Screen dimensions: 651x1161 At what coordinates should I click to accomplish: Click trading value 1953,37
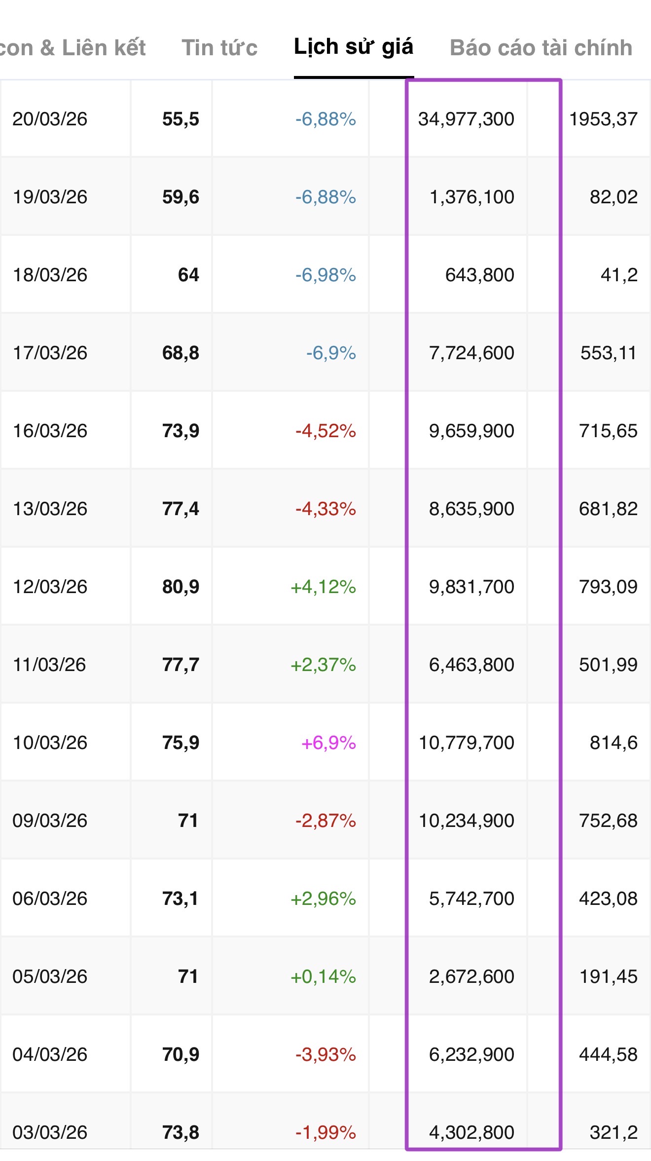[603, 119]
